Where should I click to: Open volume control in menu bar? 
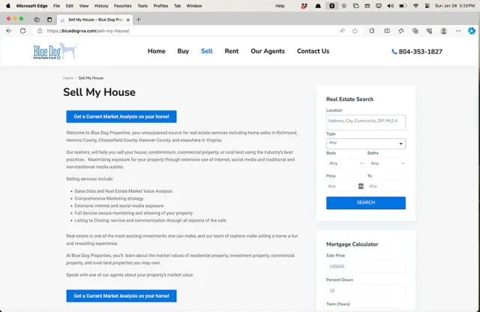click(390, 6)
